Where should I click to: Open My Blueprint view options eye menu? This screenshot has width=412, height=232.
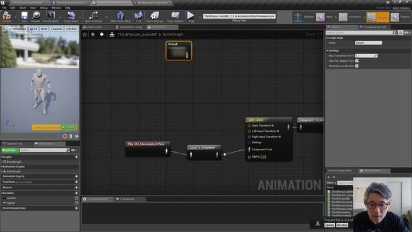[74, 150]
